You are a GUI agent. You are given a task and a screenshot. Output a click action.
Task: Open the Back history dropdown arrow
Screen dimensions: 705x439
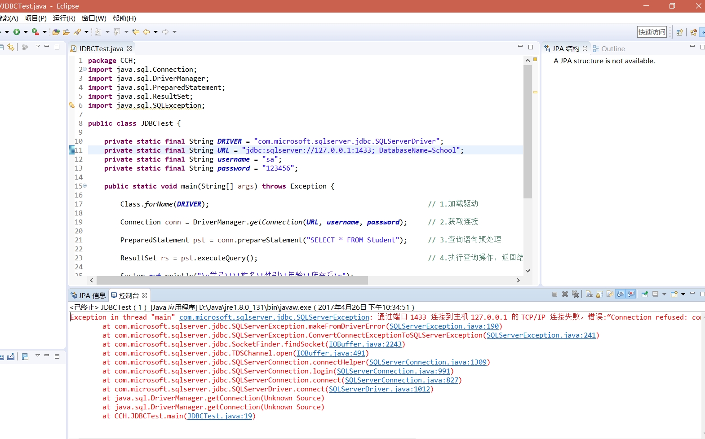point(155,32)
